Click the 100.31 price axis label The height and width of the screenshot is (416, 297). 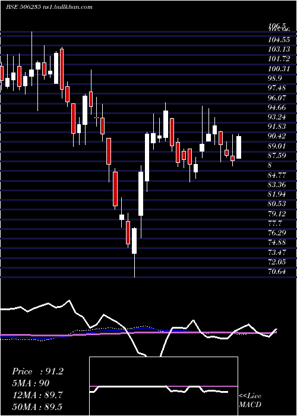pos(279,69)
